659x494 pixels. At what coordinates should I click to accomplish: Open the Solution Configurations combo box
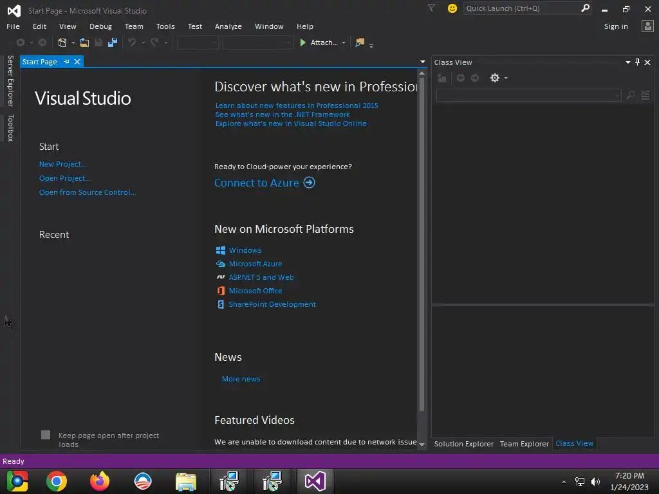[x=197, y=42]
